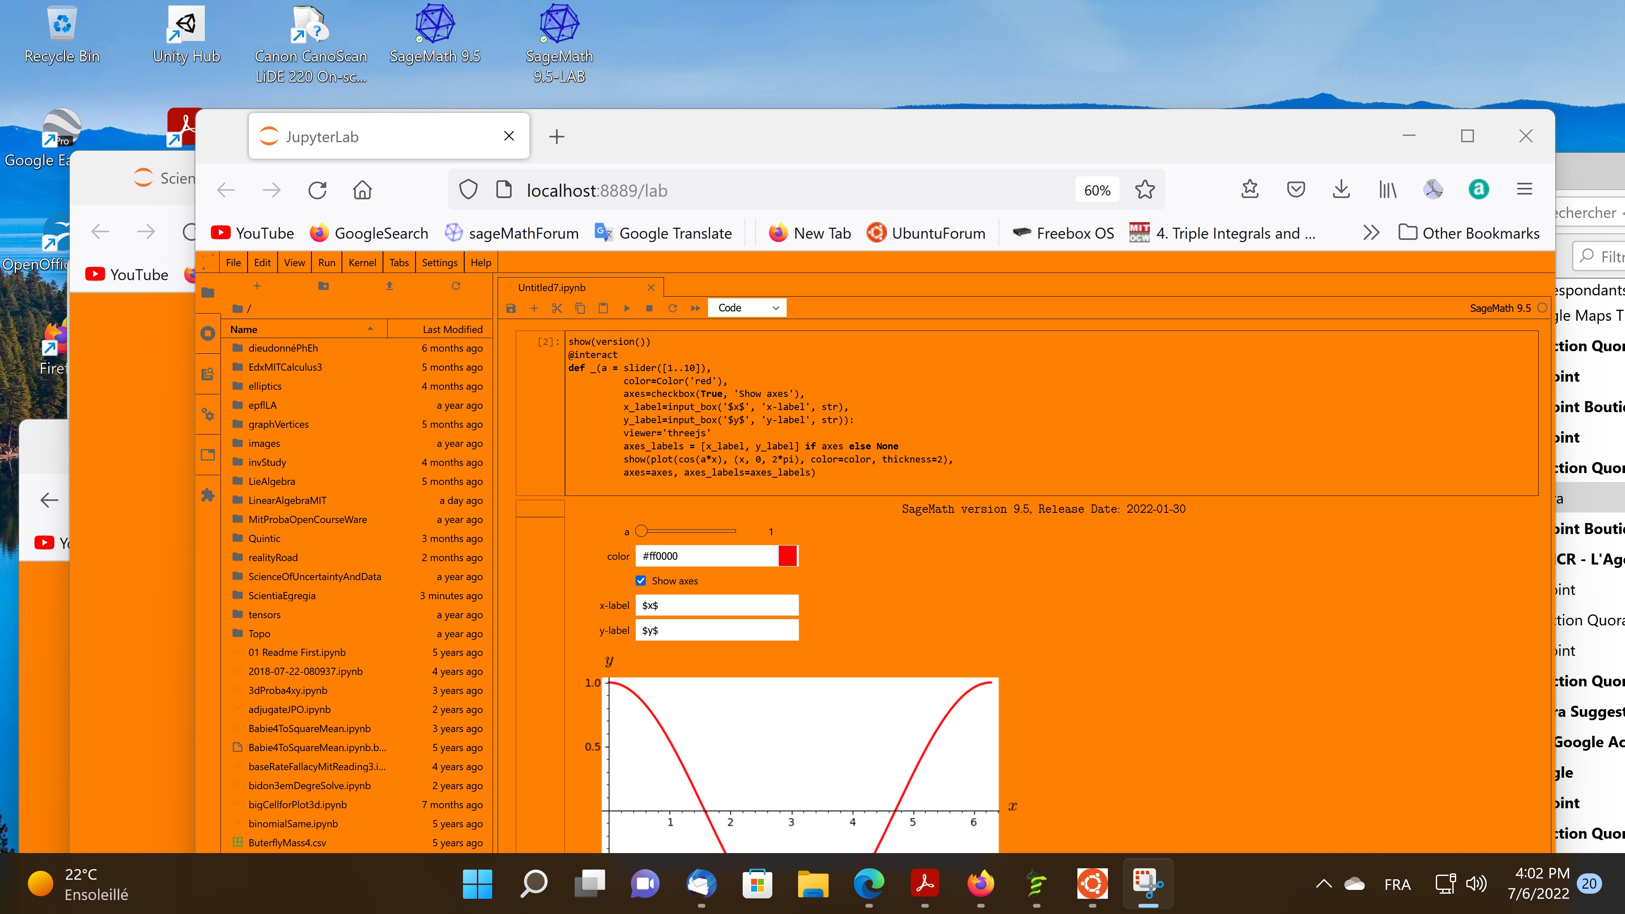Open the Run menu

tap(326, 262)
